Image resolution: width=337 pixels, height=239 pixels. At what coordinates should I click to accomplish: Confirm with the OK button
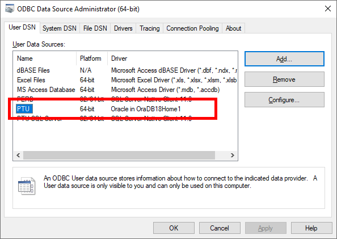click(174, 228)
